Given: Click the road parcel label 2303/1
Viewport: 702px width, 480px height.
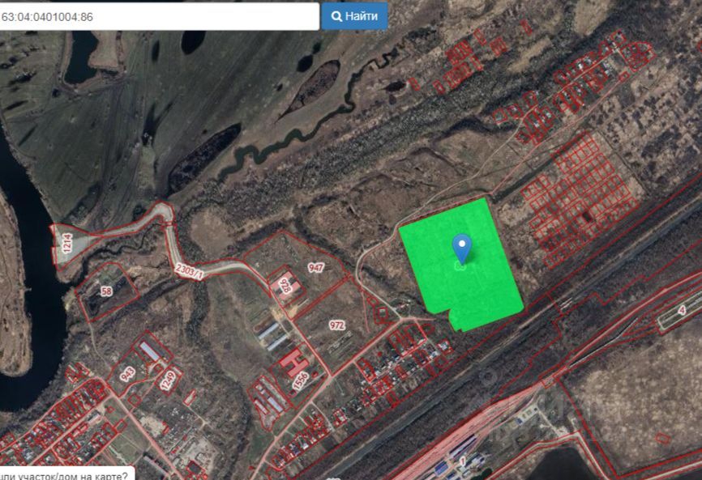Looking at the screenshot, I should point(189,272).
